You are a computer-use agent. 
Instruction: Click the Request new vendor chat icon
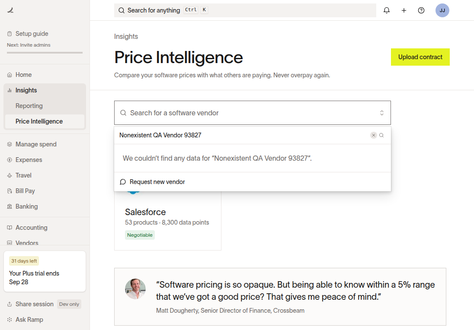[123, 182]
